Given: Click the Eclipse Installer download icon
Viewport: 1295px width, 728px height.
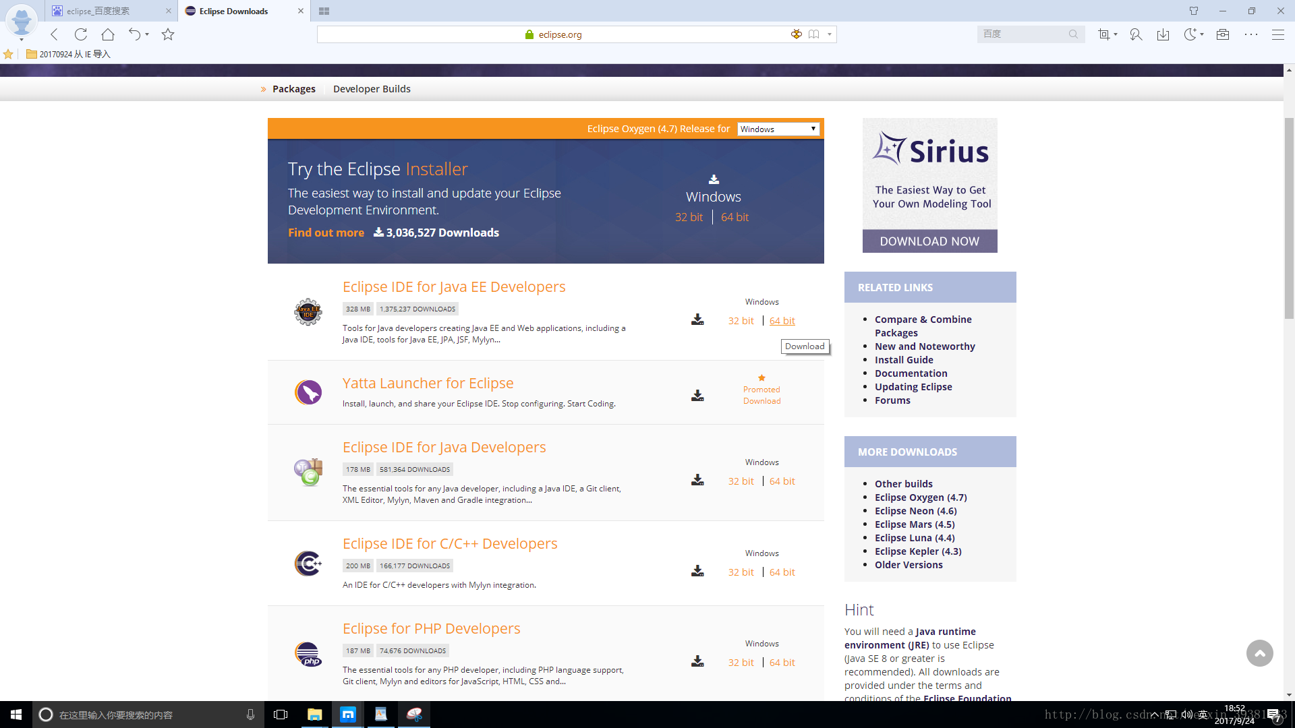Looking at the screenshot, I should pos(712,179).
